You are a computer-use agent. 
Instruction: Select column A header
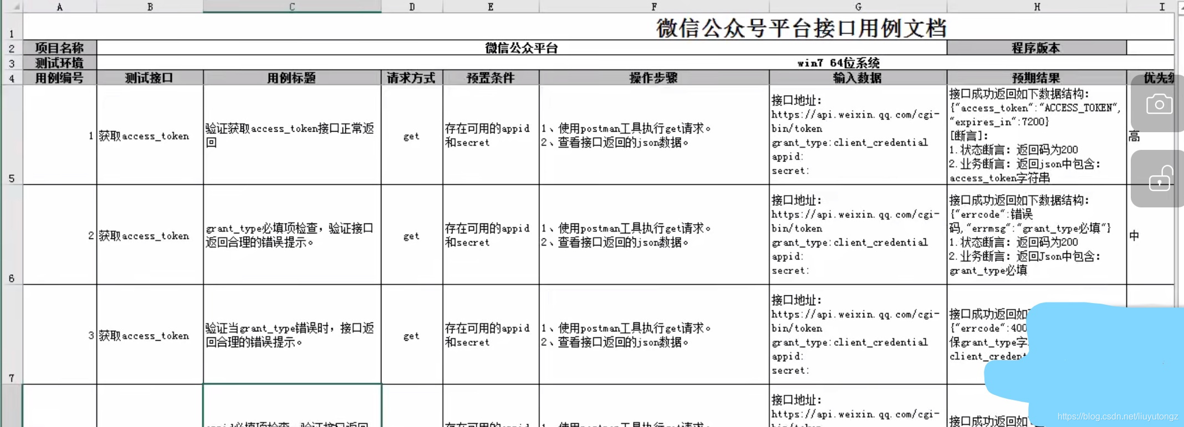click(60, 7)
